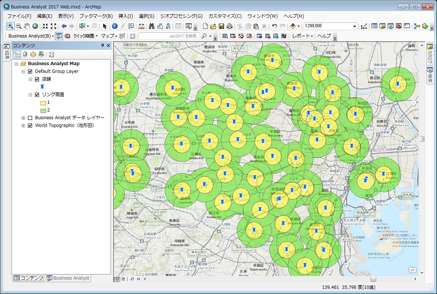Open the contents Options button
437x294 pixels.
(51, 54)
